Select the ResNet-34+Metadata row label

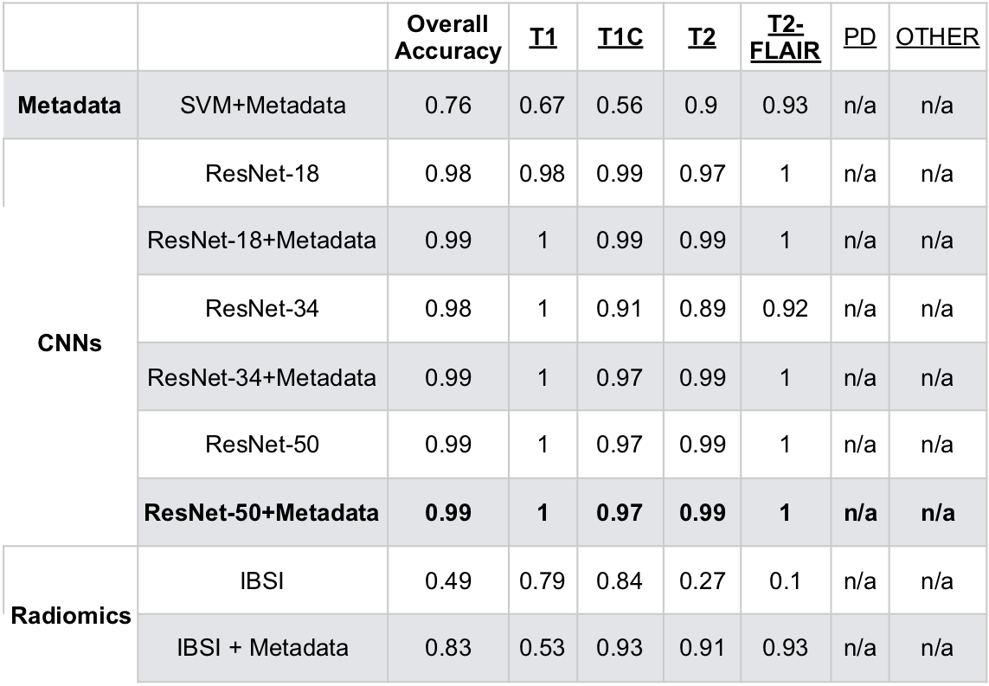[261, 377]
